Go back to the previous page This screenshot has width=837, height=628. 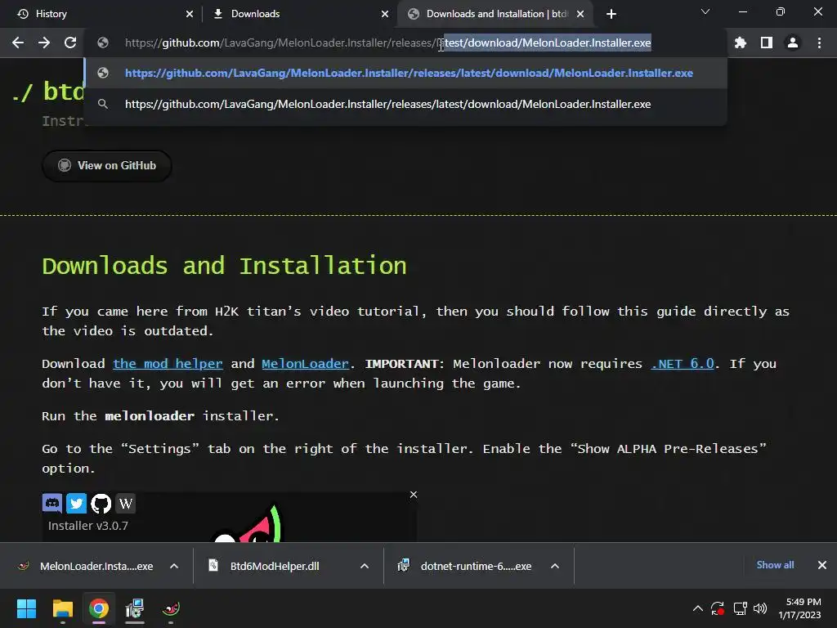click(x=18, y=43)
